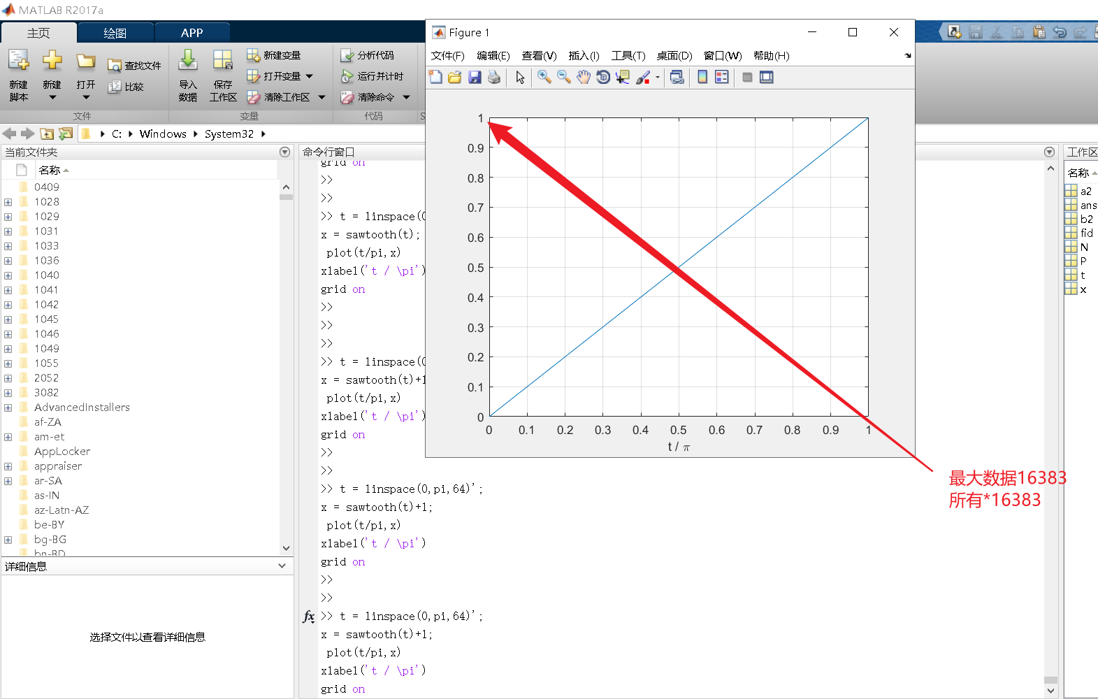Go up one folder level
This screenshot has width=1098, height=699.
[x=47, y=134]
